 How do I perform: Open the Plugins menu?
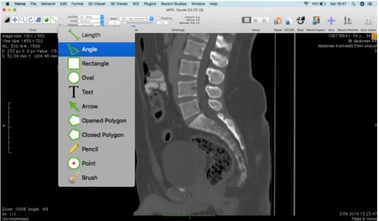pyautogui.click(x=150, y=4)
